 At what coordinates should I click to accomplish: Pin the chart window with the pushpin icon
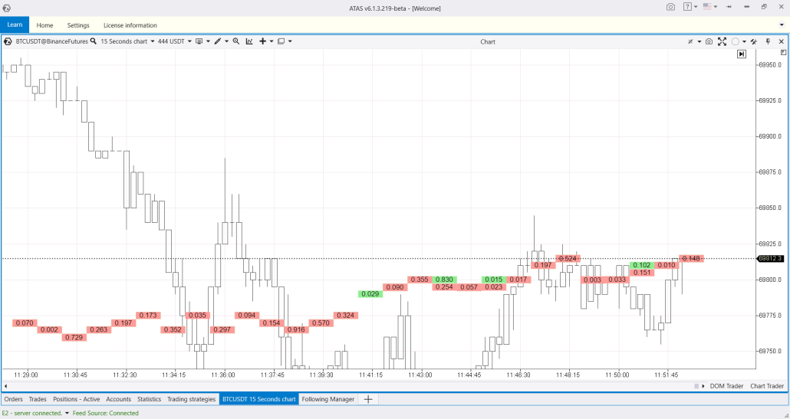click(768, 42)
